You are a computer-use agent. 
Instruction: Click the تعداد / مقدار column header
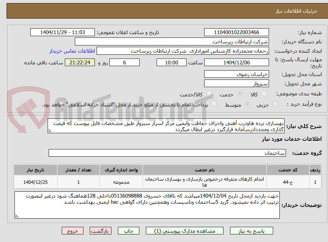78,170
